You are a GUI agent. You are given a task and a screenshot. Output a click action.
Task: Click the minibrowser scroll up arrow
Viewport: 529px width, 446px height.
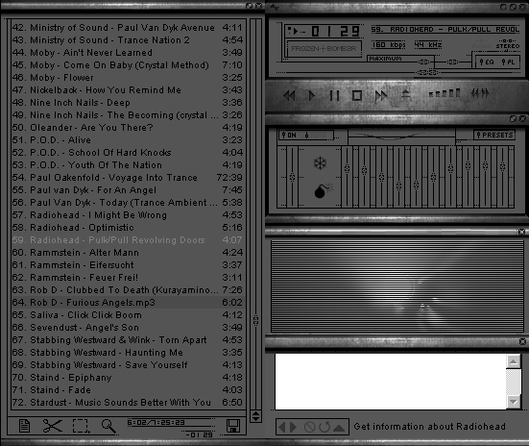pos(514,362)
